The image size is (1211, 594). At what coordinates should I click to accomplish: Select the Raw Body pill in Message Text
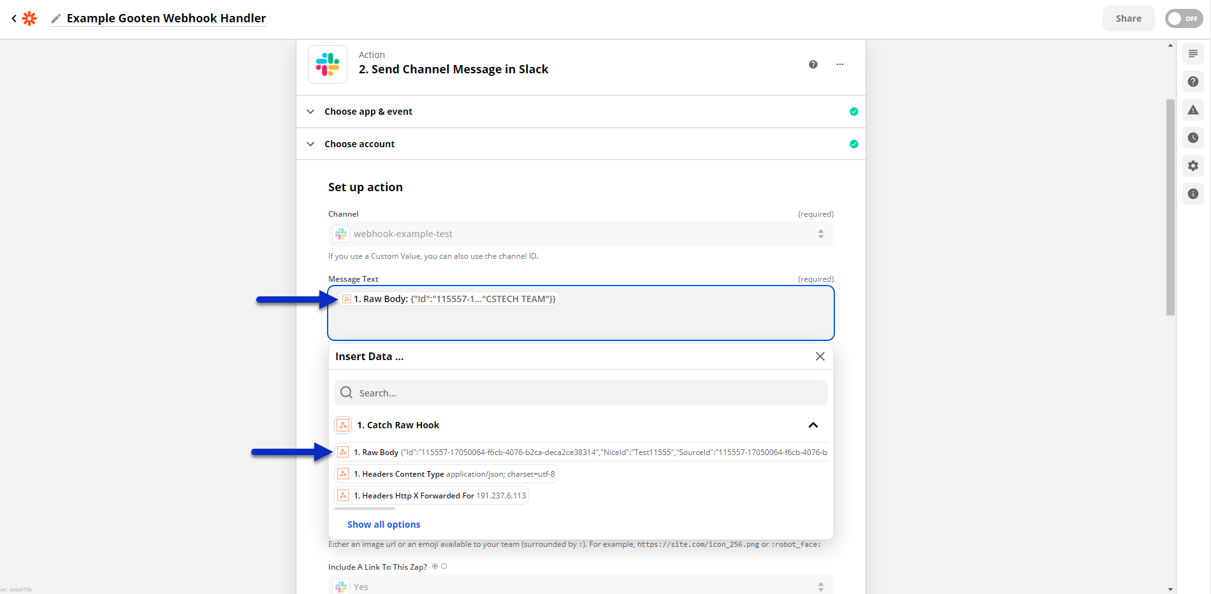[x=449, y=299]
